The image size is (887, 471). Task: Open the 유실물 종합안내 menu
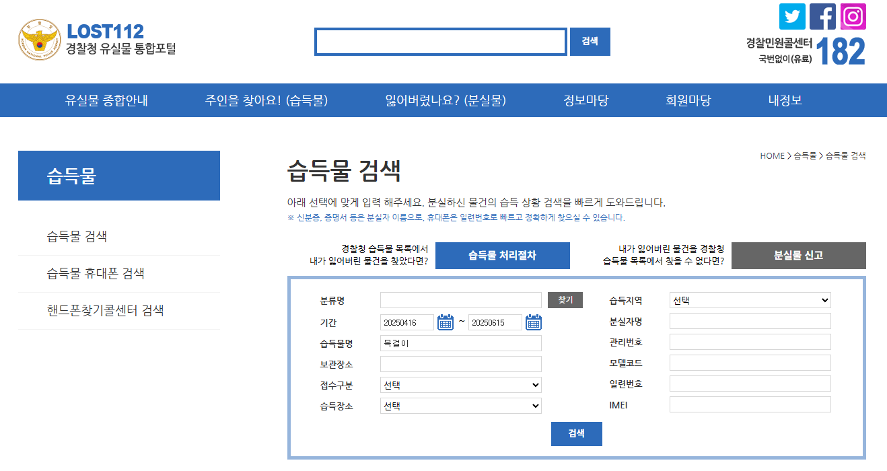coord(106,101)
